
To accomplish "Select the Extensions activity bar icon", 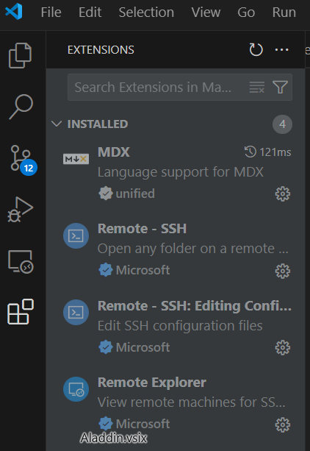I will pyautogui.click(x=21, y=312).
